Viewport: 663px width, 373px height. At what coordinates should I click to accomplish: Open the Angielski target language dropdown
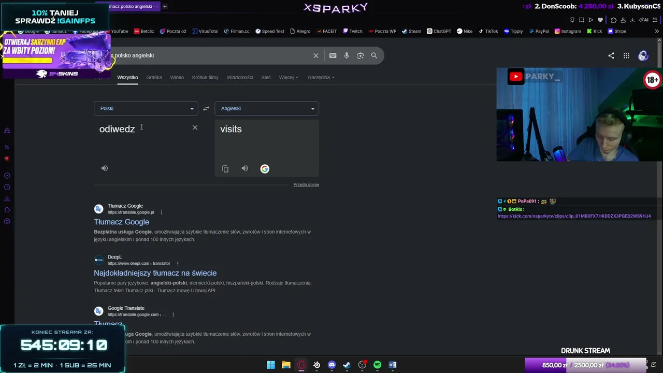click(x=267, y=108)
